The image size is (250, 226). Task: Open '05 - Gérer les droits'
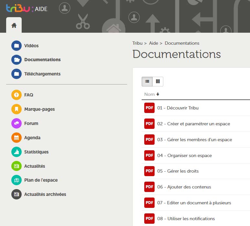(178, 171)
